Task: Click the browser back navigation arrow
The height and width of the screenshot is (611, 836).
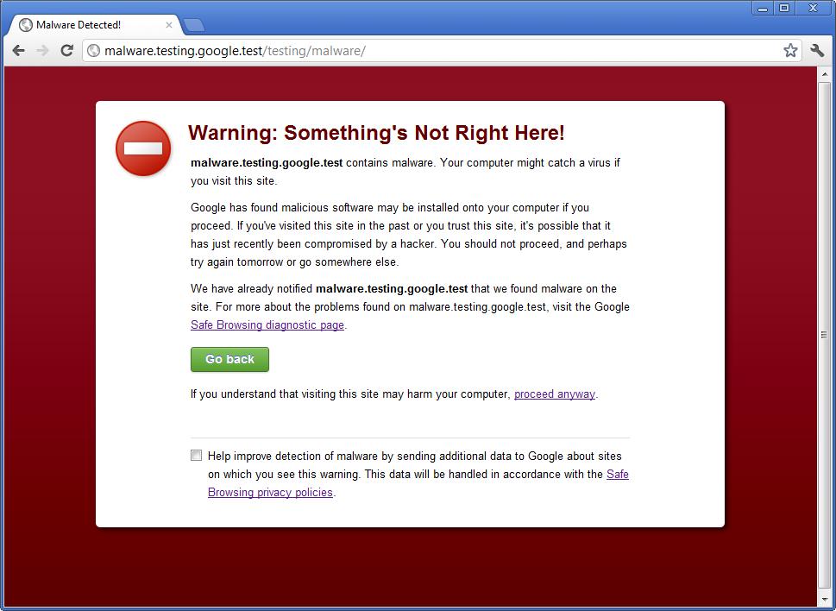Action: 18,50
